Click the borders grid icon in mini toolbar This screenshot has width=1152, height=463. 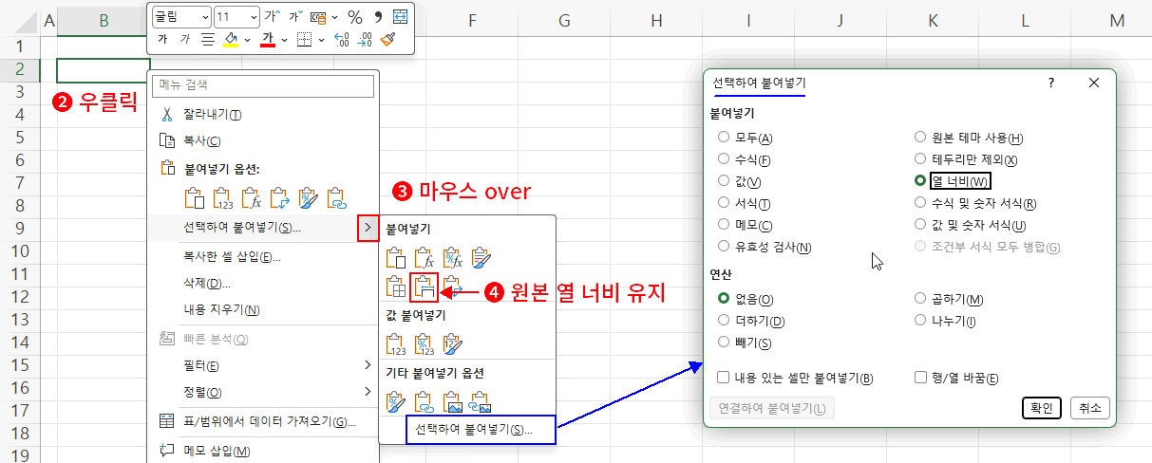[304, 39]
